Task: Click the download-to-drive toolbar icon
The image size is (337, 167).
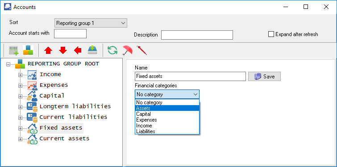Action: pos(92,50)
